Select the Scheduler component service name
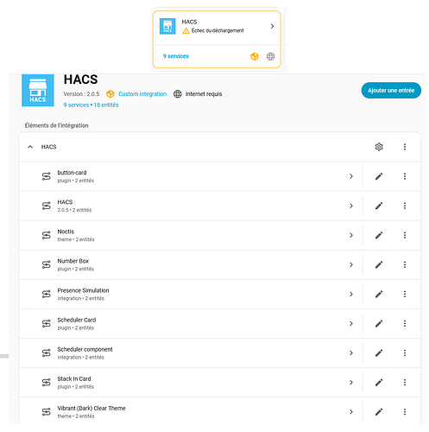The height and width of the screenshot is (432, 429). tap(85, 349)
